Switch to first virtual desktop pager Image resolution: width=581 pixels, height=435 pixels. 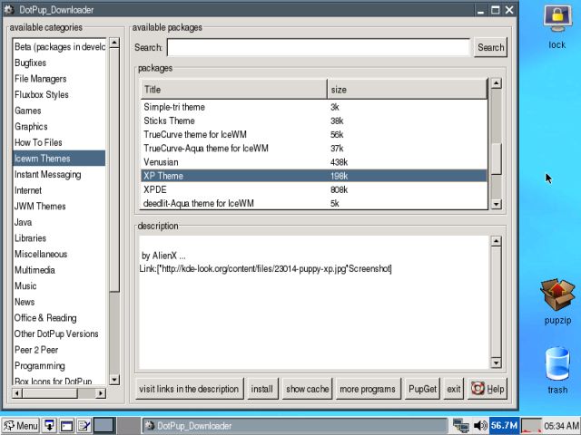pos(103,425)
